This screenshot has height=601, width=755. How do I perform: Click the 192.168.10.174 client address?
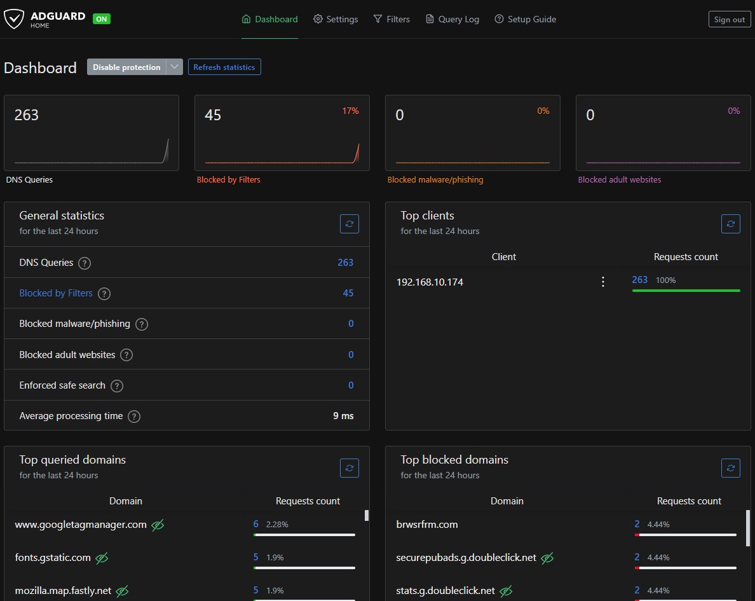[430, 282]
